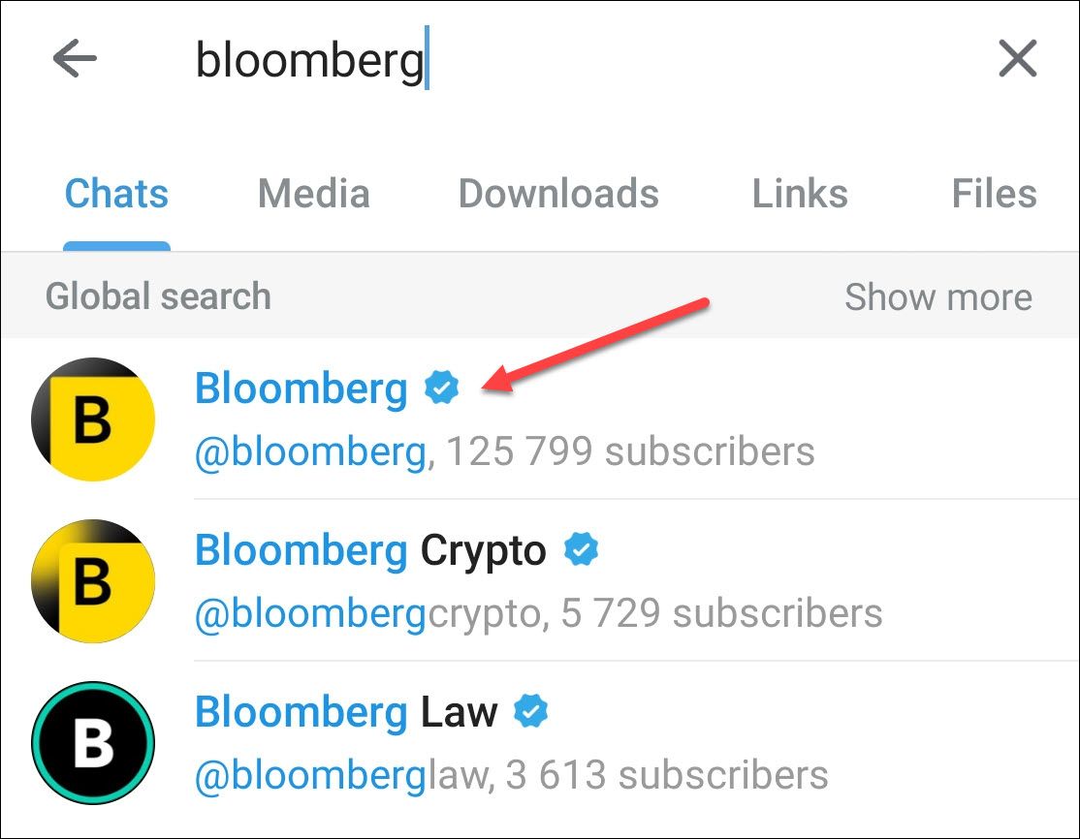Open the Bloomberg channel profile picture

(x=92, y=419)
